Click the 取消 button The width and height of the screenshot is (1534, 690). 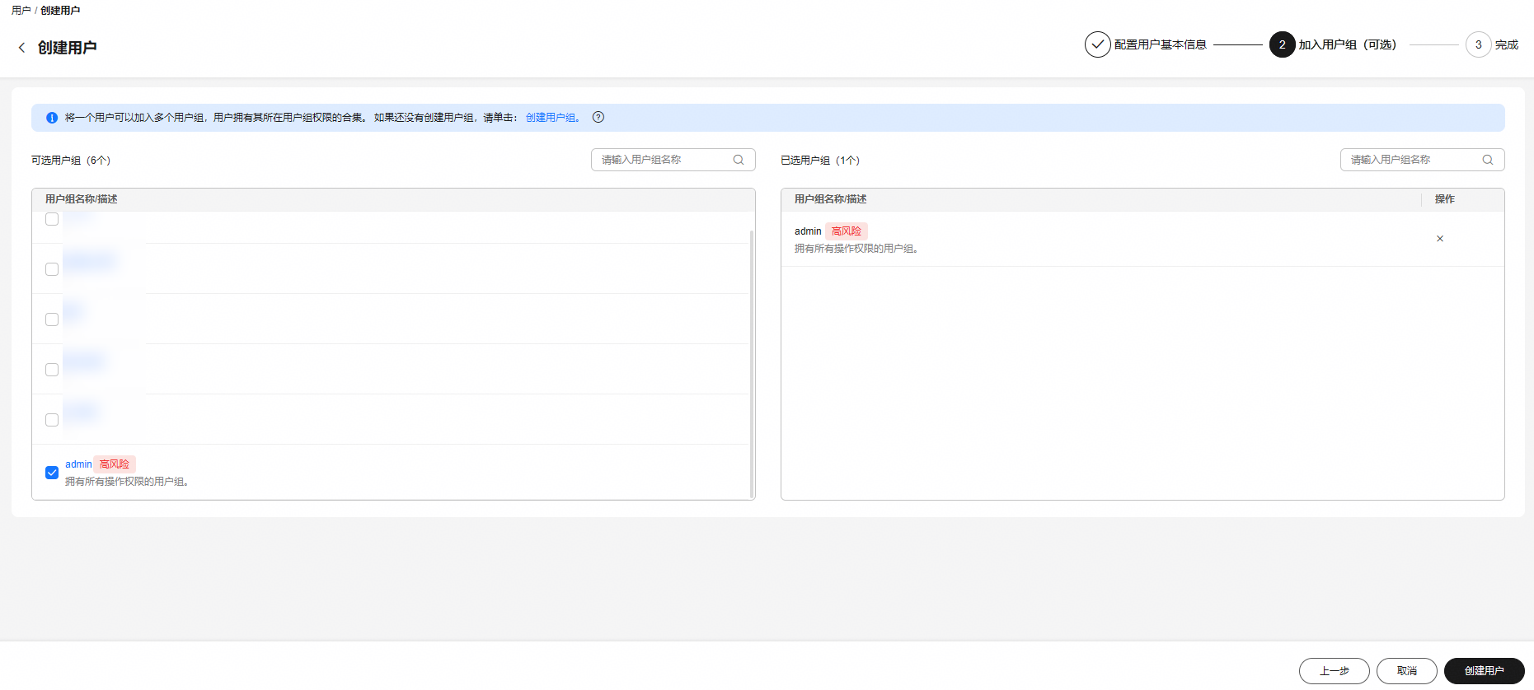coord(1406,671)
